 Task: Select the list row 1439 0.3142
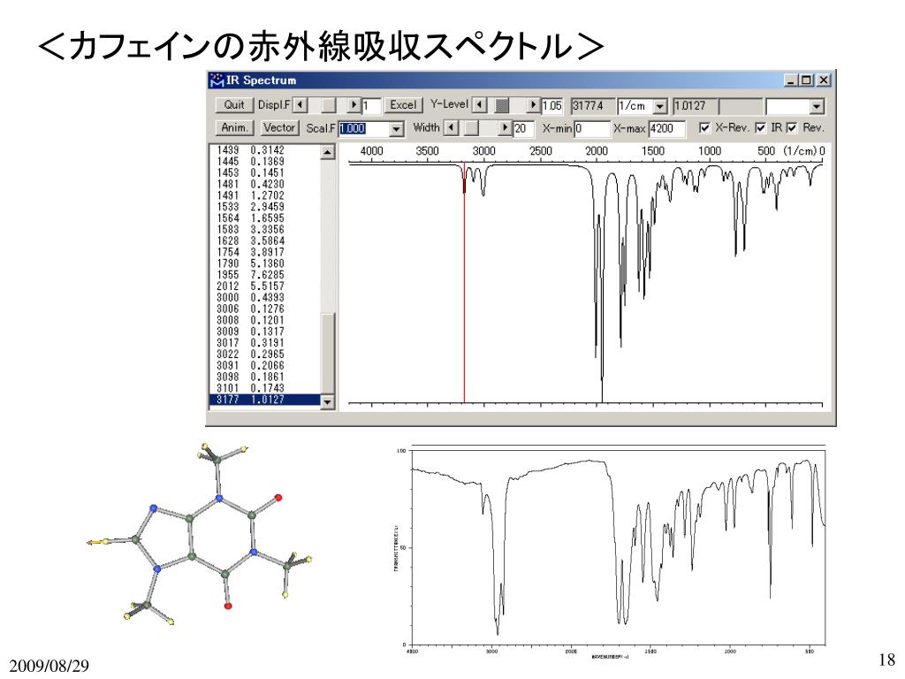(x=265, y=150)
